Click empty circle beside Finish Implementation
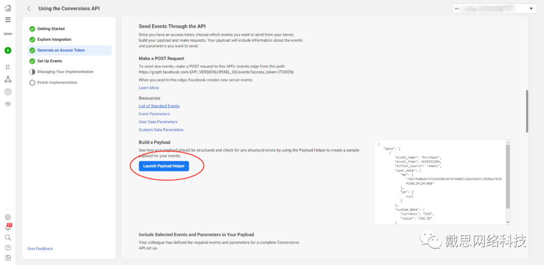 pyautogui.click(x=32, y=82)
